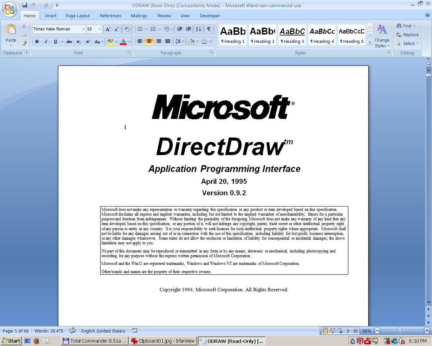Screen dimensions: 432x346
Task: Apply subscript formatting
Action: (78, 42)
